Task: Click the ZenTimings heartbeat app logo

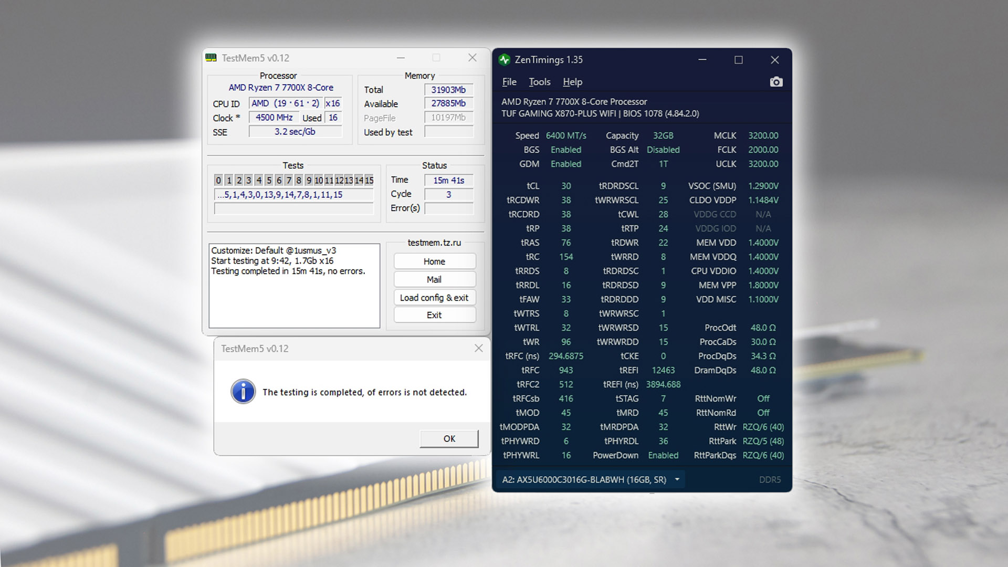Action: coord(505,59)
